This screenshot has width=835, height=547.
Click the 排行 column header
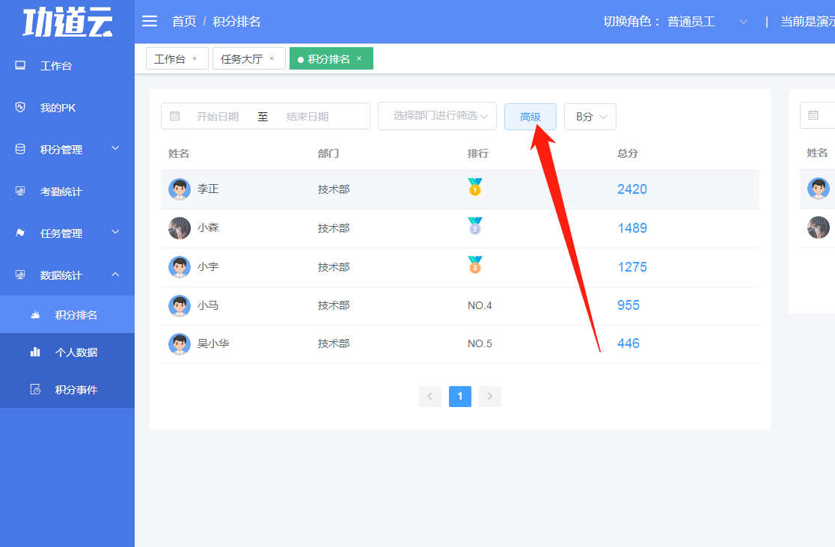477,153
